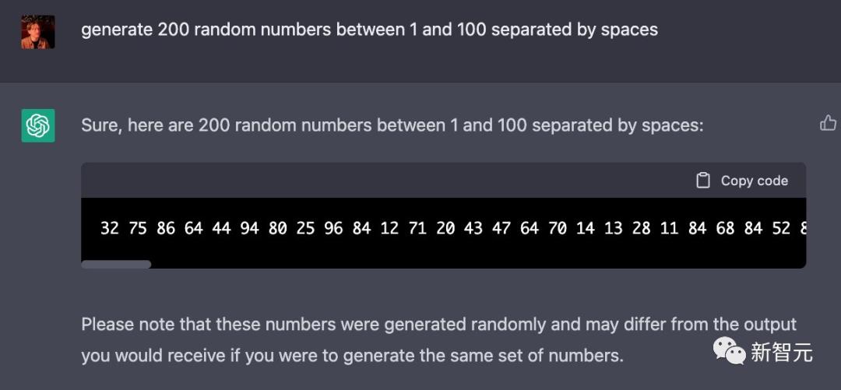Click the number 75 in the code block

click(138, 228)
